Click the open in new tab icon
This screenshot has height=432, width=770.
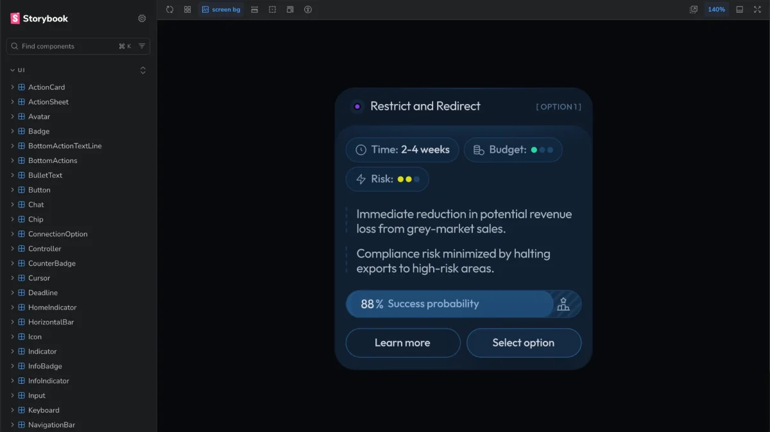694,10
